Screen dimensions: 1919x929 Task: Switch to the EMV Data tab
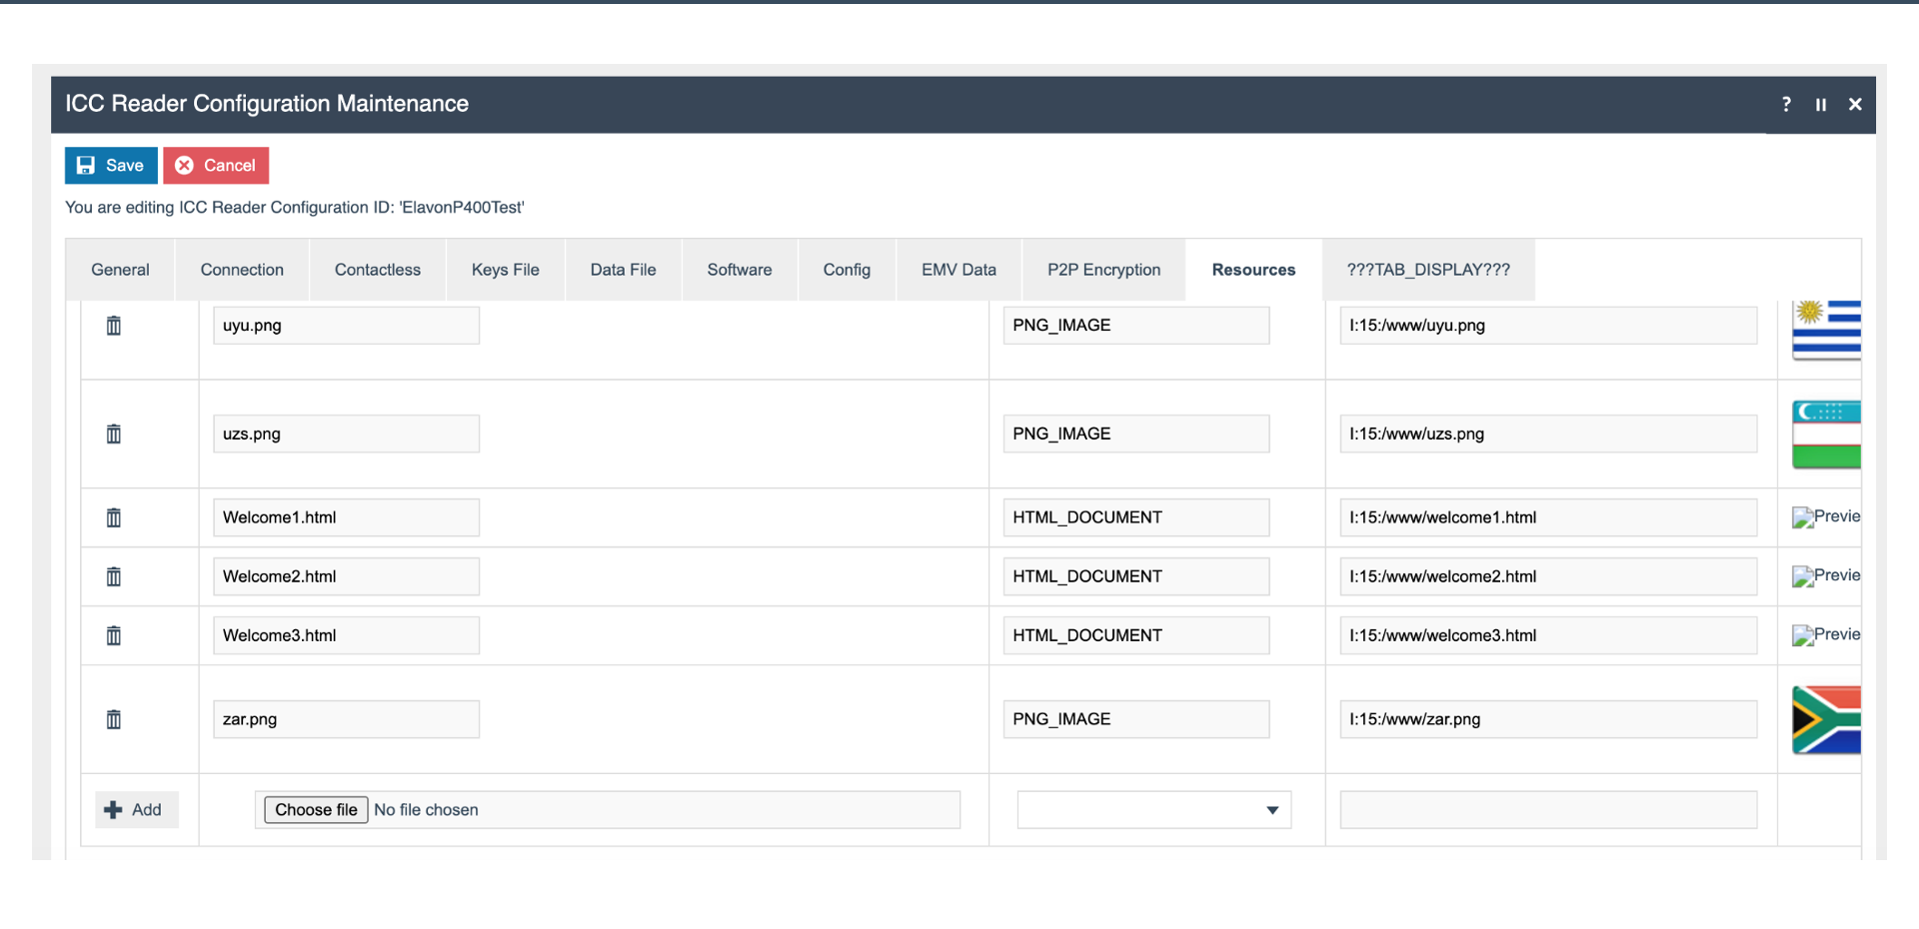click(x=958, y=270)
